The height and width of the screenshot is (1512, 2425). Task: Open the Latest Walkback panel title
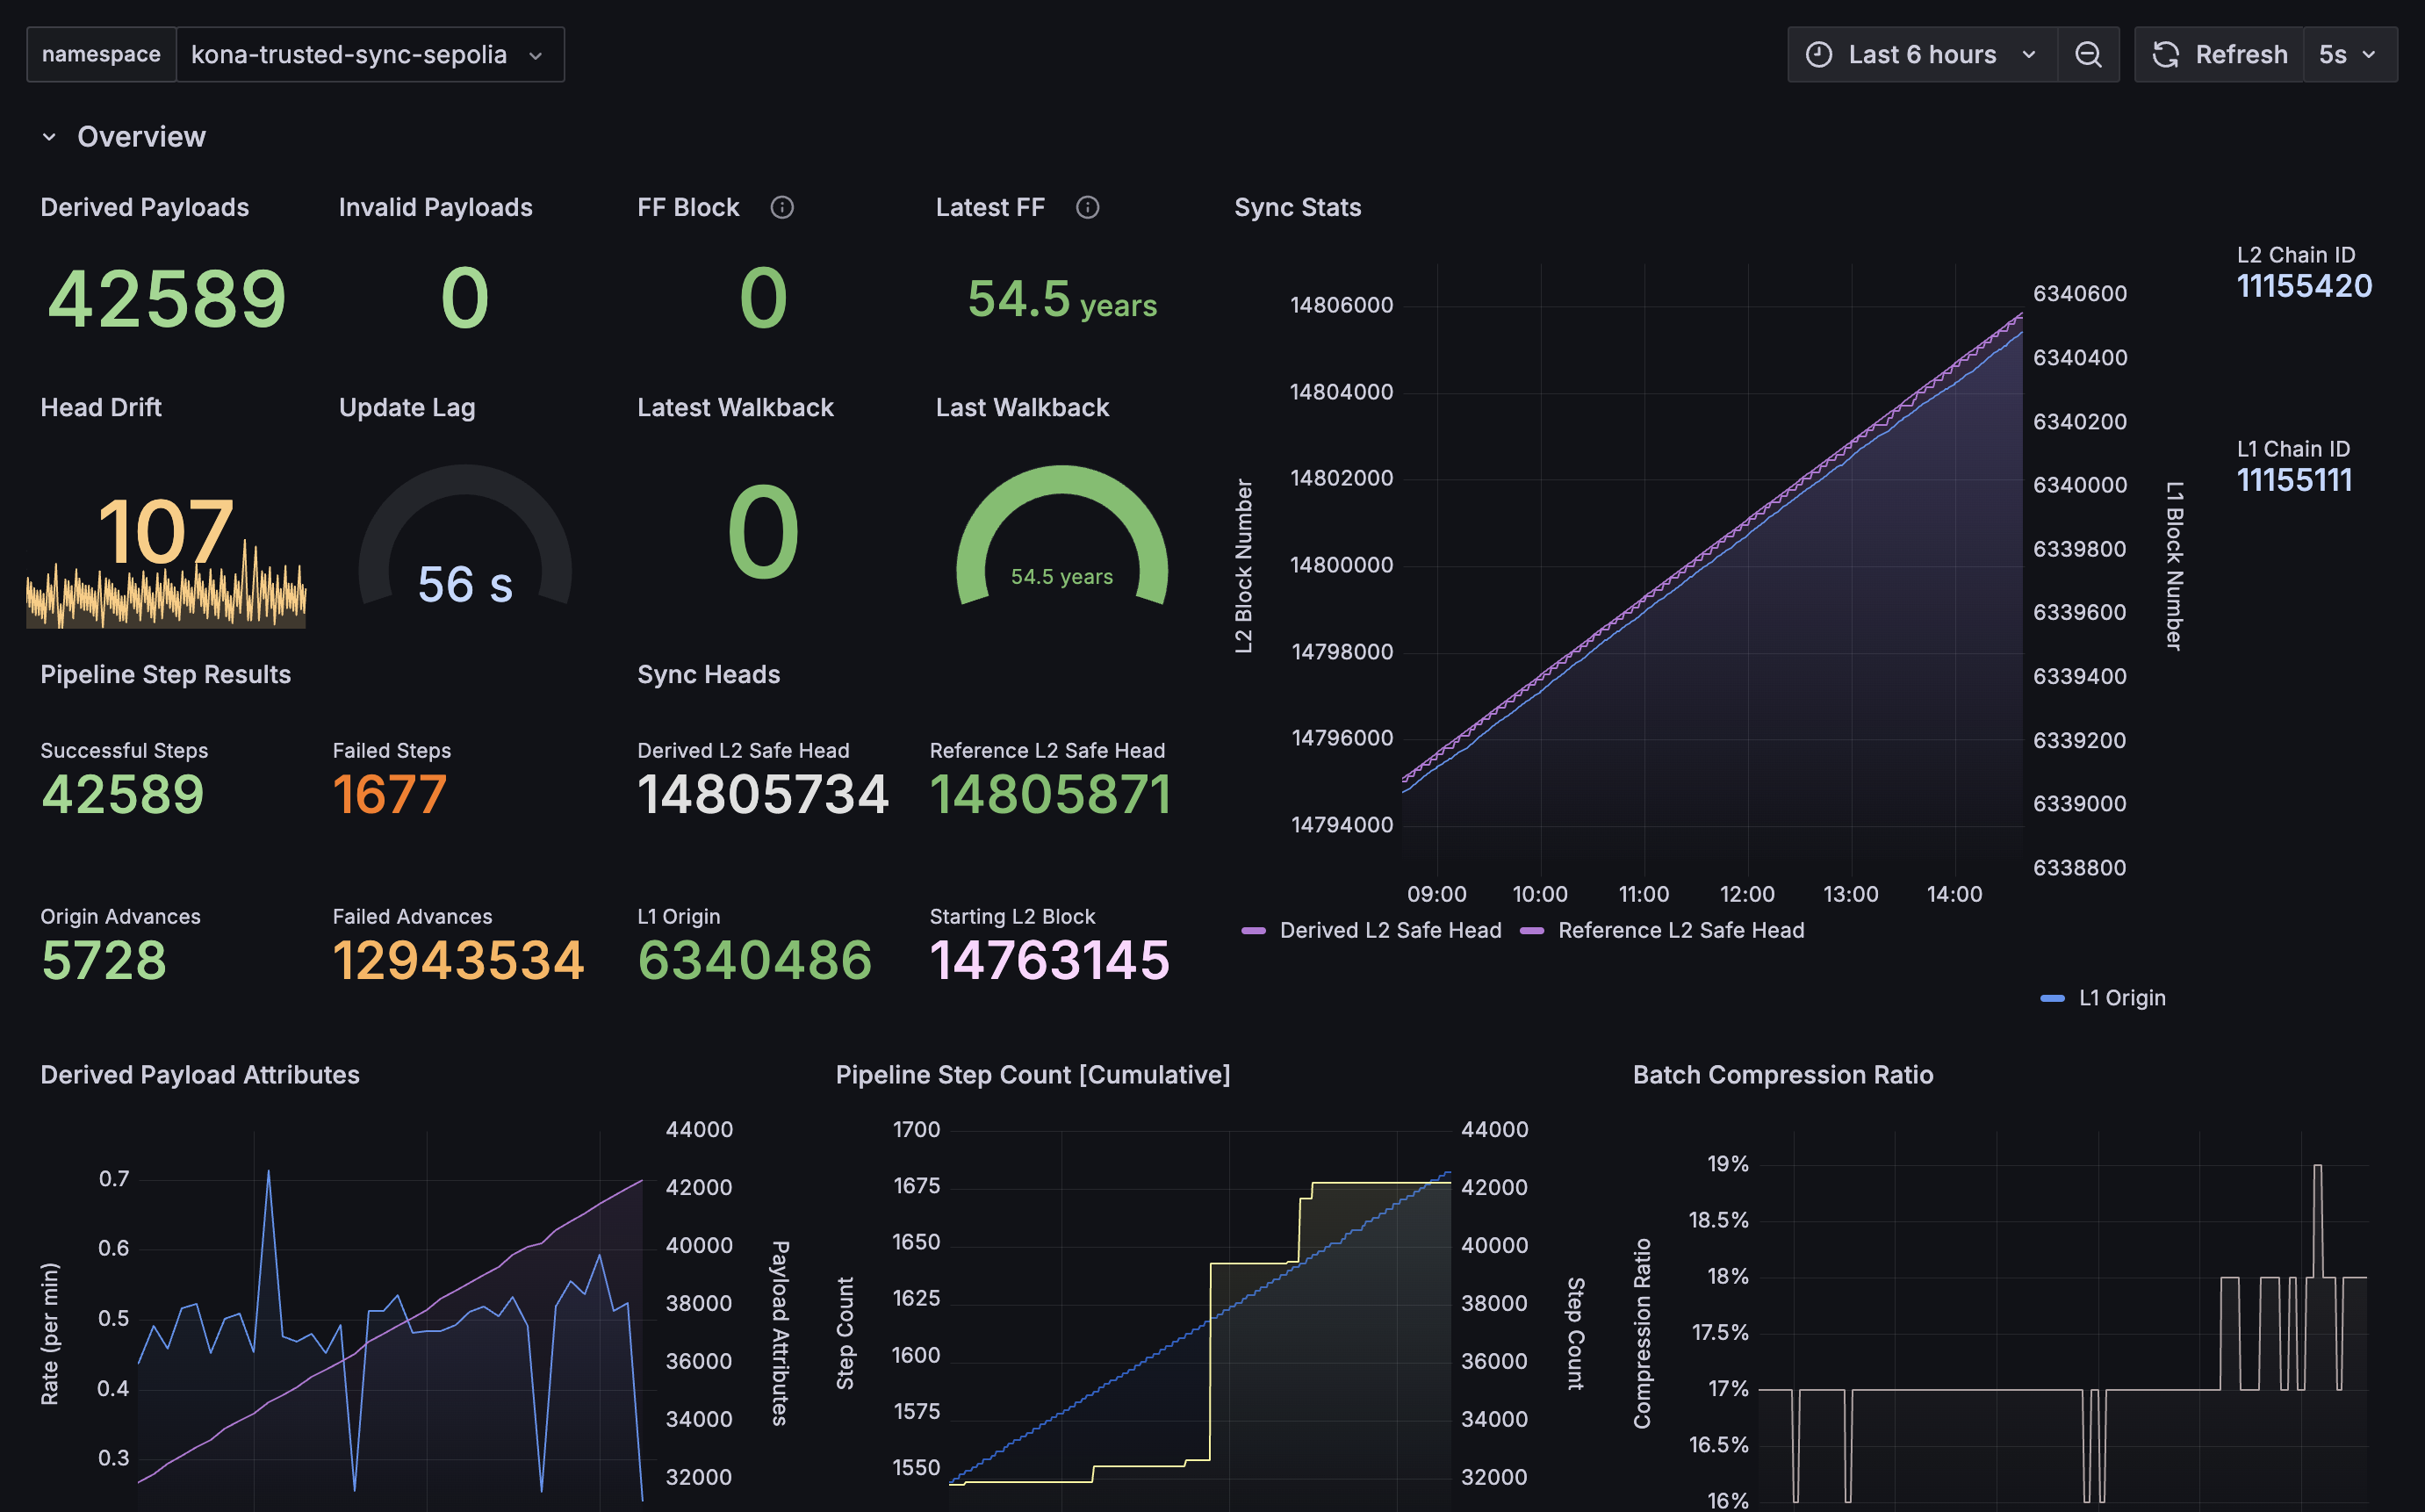pos(735,407)
